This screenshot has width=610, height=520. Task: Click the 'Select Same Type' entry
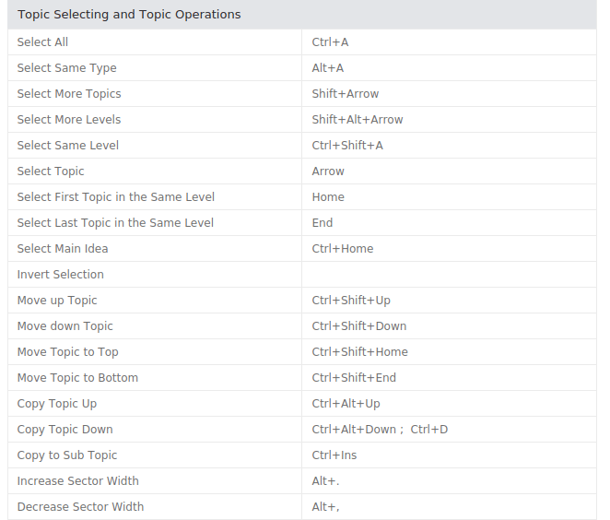point(67,67)
